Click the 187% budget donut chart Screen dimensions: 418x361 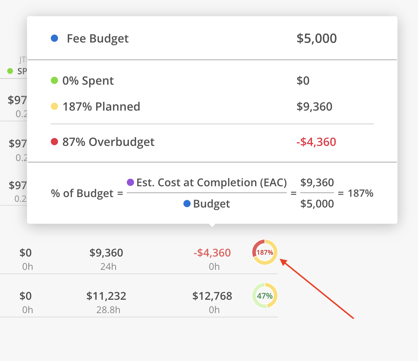(x=265, y=252)
